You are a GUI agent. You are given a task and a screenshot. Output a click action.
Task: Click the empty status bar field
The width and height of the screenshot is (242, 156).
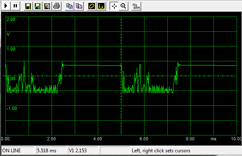(115, 151)
